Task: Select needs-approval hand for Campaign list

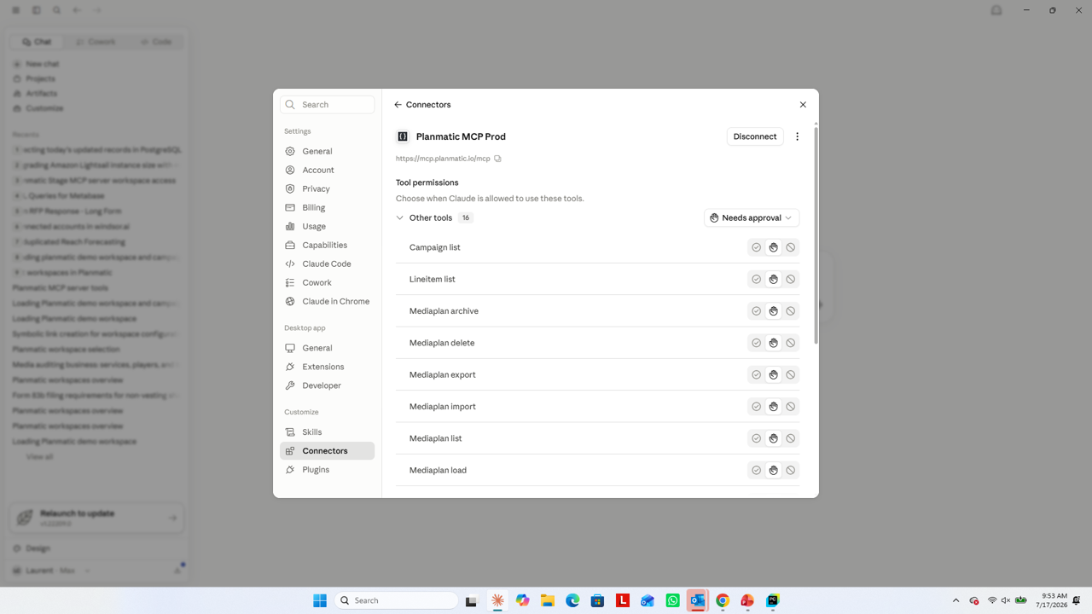Action: pyautogui.click(x=774, y=247)
